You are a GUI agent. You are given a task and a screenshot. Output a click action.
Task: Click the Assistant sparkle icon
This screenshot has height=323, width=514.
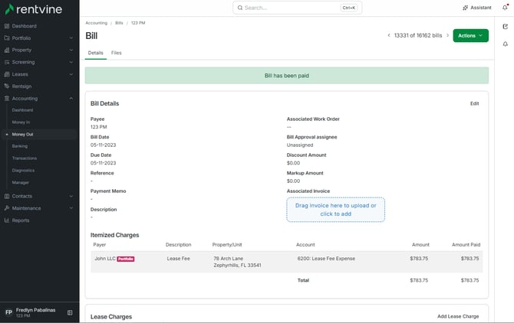(x=465, y=8)
